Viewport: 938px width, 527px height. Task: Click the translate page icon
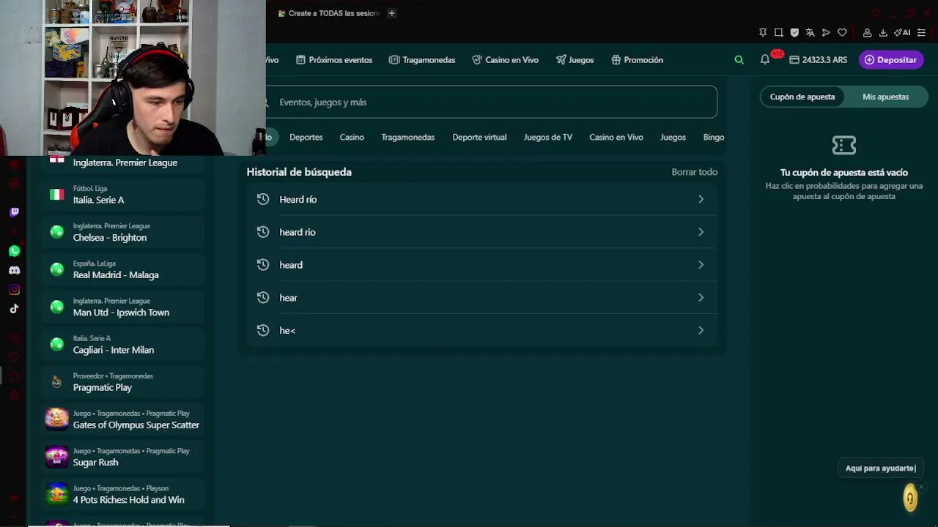(x=810, y=32)
